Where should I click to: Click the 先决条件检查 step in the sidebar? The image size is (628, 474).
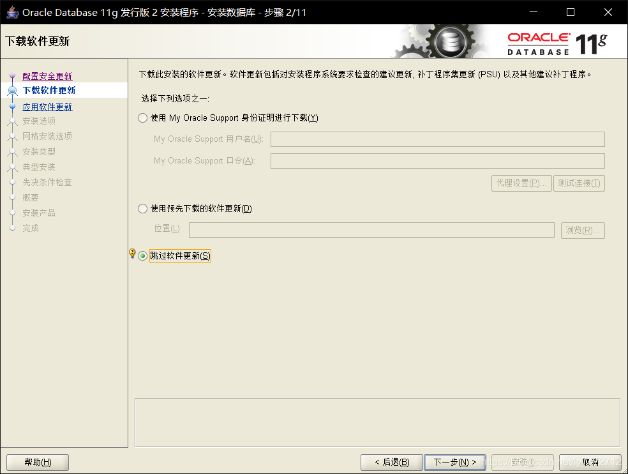click(47, 183)
